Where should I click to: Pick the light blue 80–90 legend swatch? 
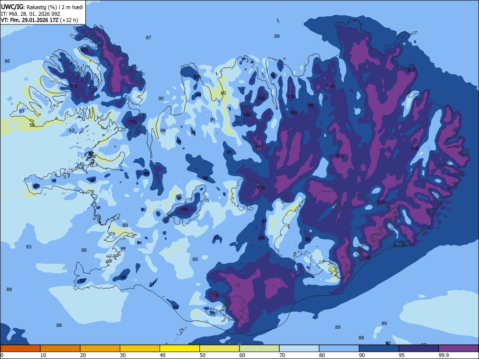(339, 348)
